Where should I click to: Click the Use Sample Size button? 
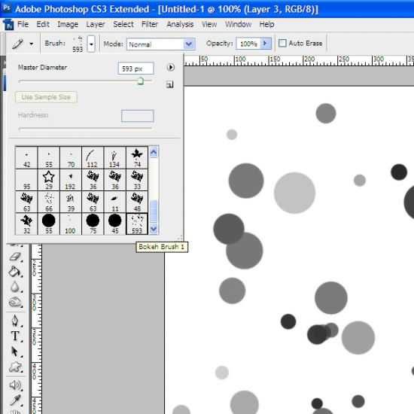pyautogui.click(x=46, y=97)
